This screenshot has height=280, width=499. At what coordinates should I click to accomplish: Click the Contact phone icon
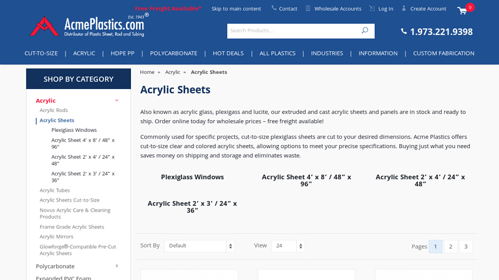274,8
